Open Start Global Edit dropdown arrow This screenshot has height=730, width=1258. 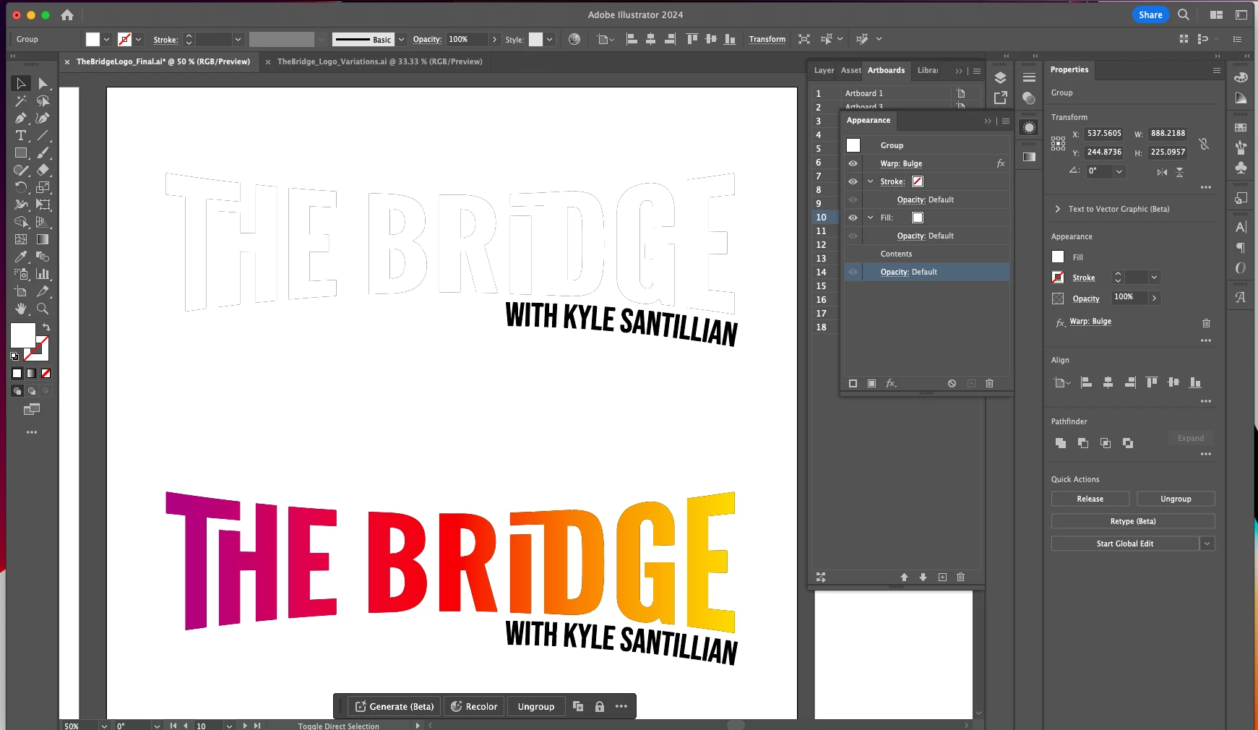[x=1207, y=544]
